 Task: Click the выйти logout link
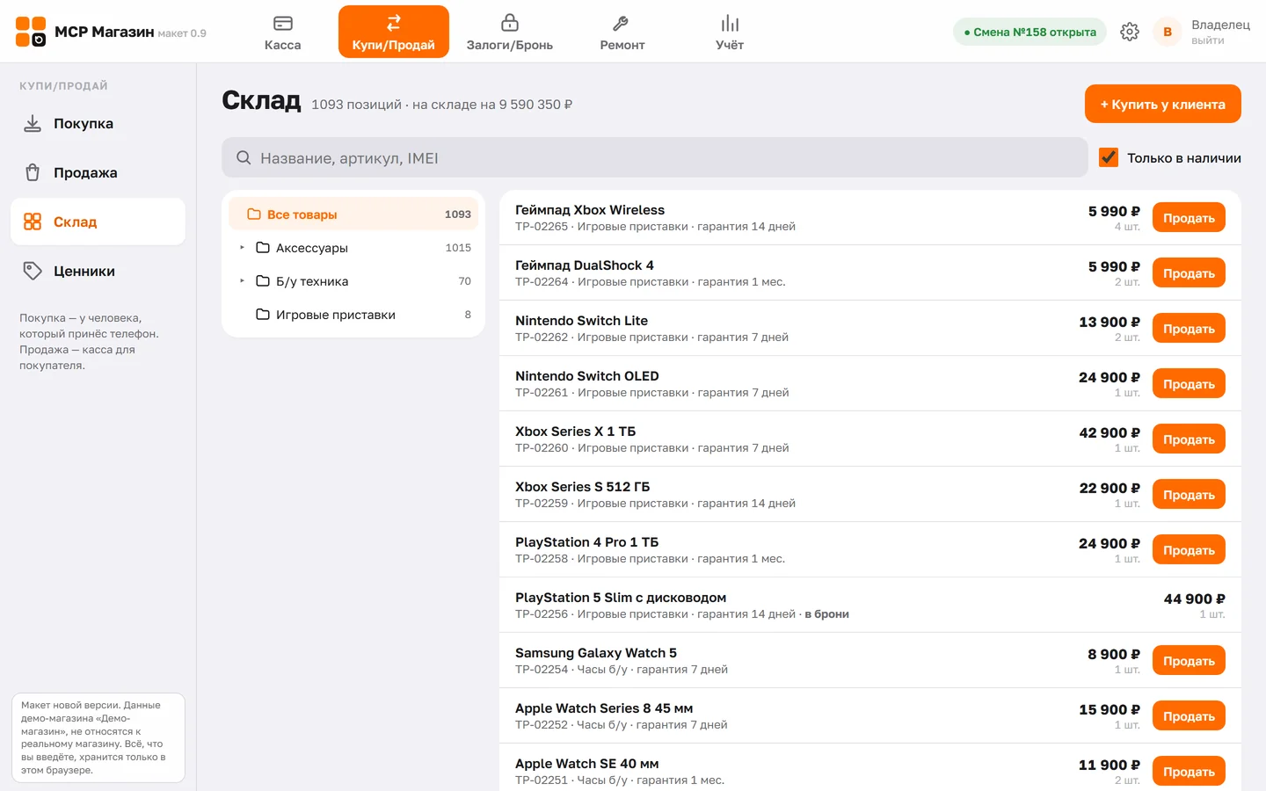(1208, 40)
